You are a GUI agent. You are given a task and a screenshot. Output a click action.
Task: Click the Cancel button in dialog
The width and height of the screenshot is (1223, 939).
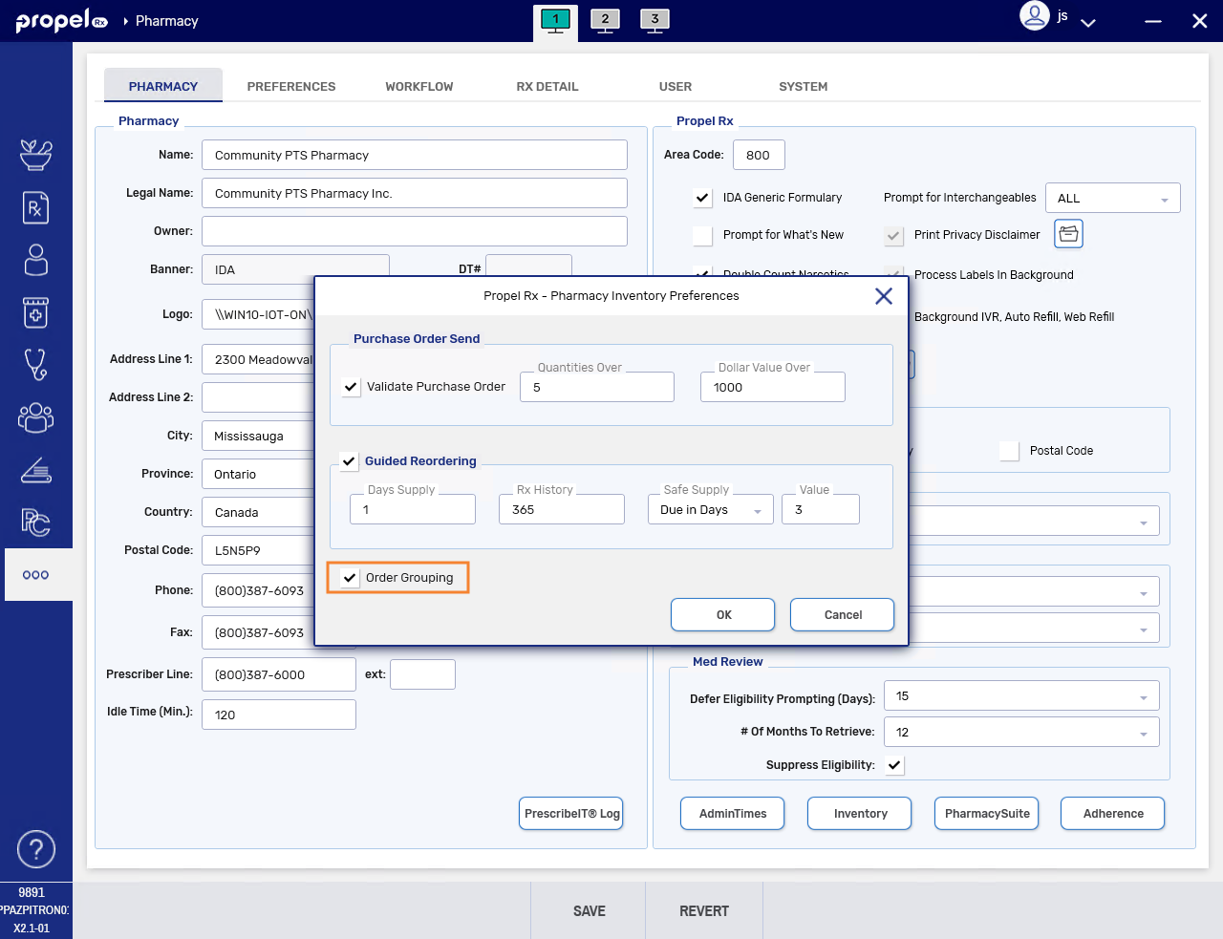click(842, 615)
